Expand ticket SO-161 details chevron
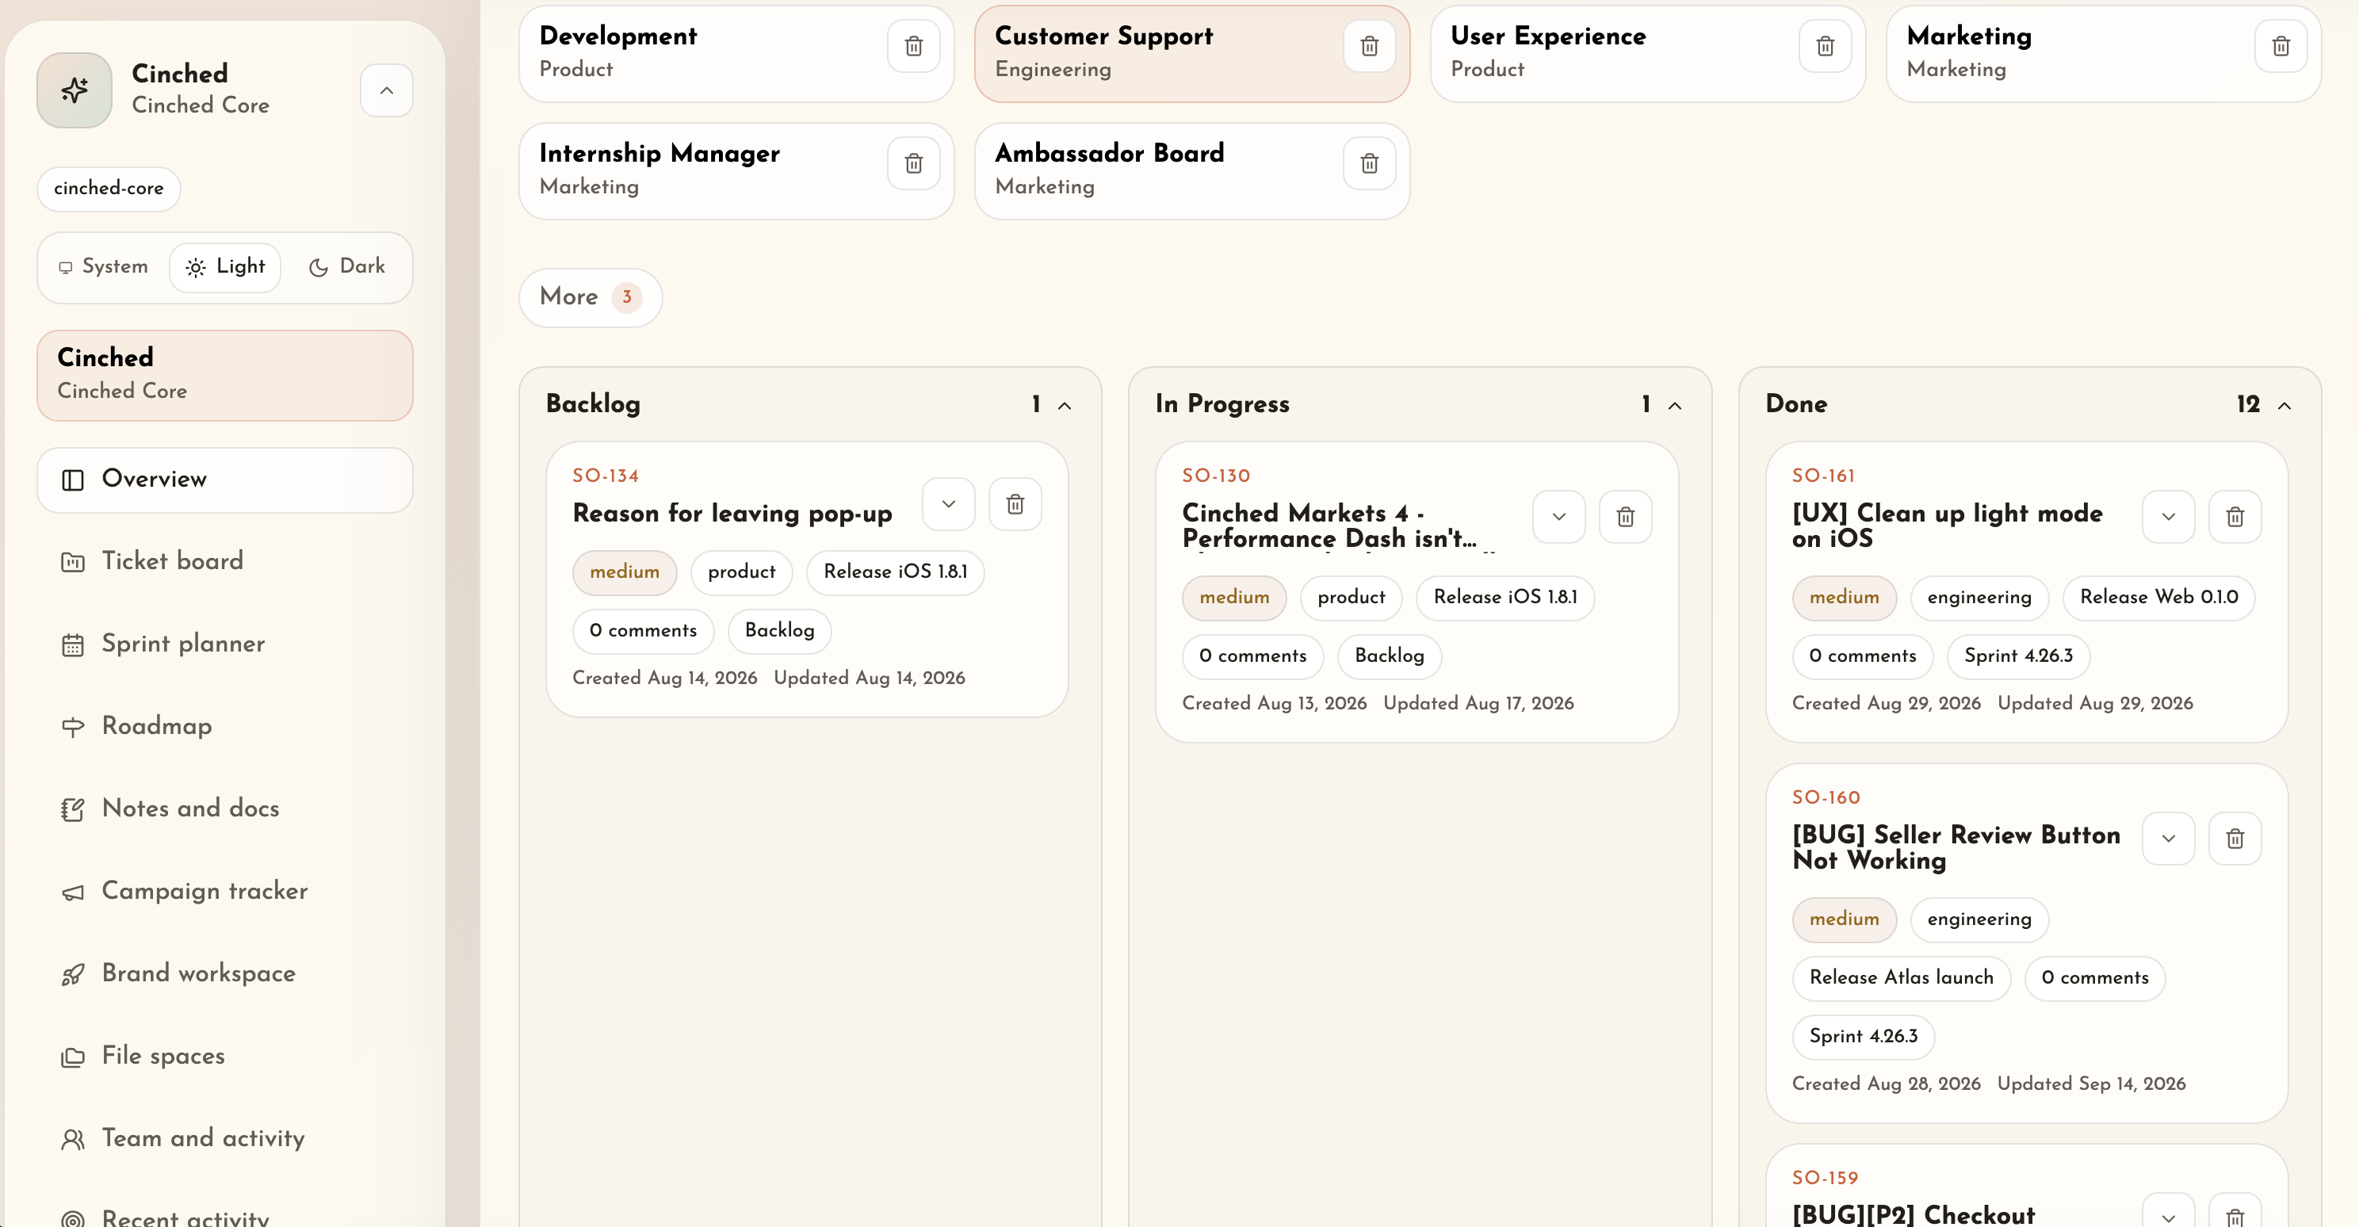 2169,517
